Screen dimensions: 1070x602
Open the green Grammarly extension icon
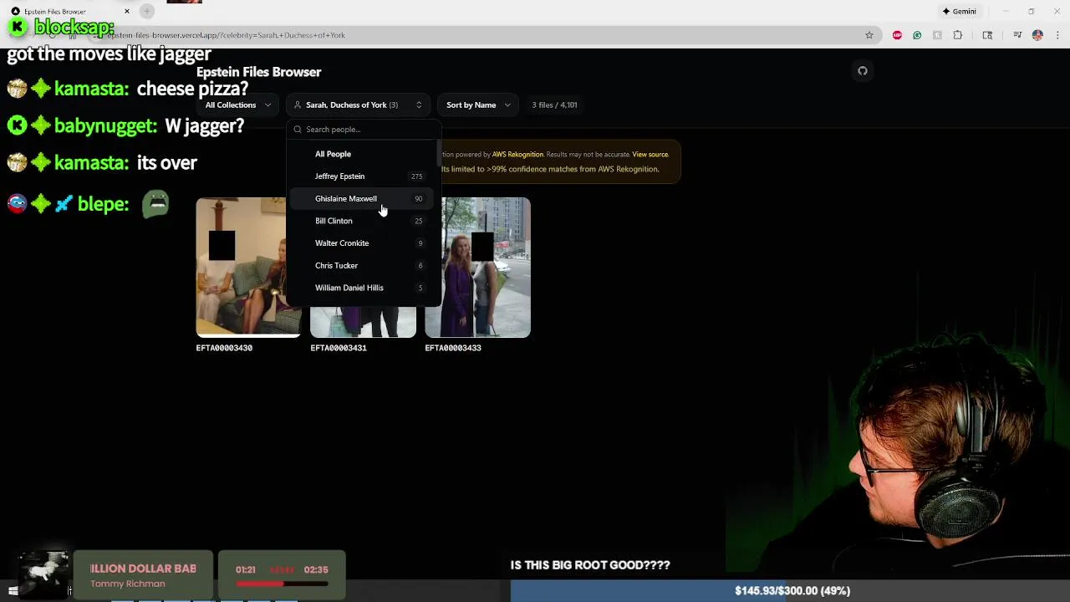point(917,35)
